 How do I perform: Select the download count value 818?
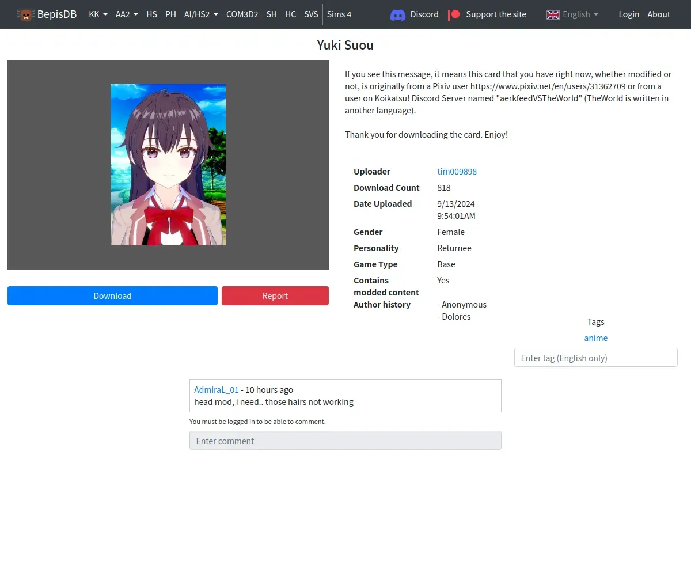click(x=444, y=188)
